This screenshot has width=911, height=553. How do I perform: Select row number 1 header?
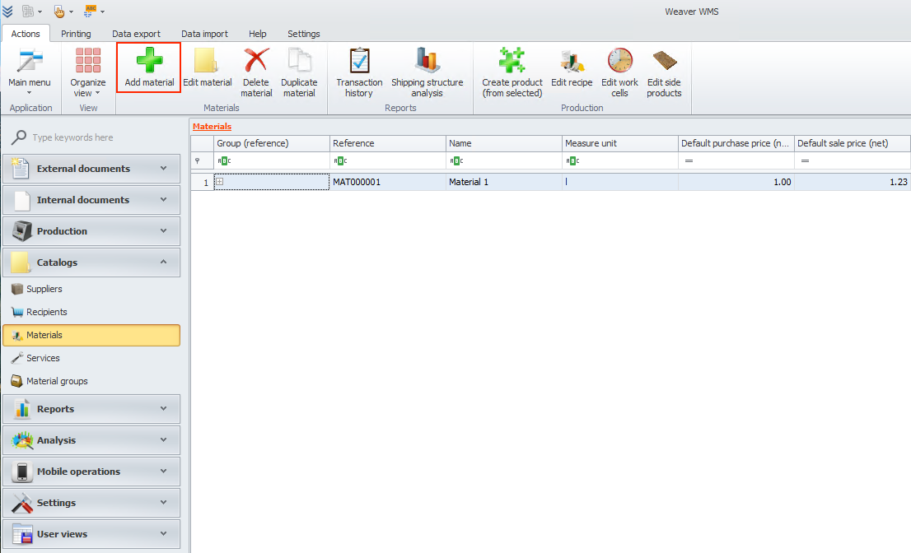tap(202, 182)
